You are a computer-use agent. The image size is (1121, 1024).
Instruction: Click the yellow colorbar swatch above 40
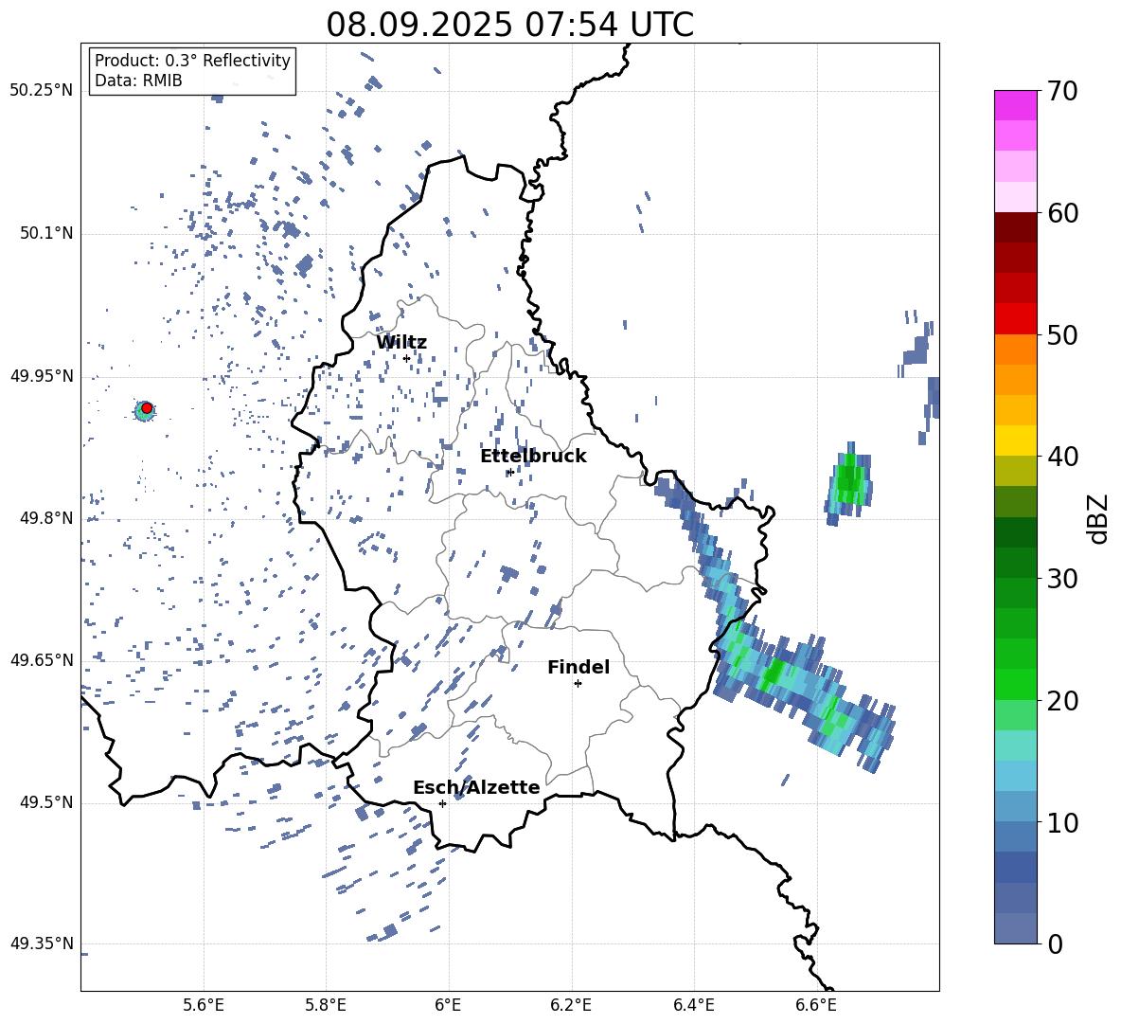coord(1015,440)
